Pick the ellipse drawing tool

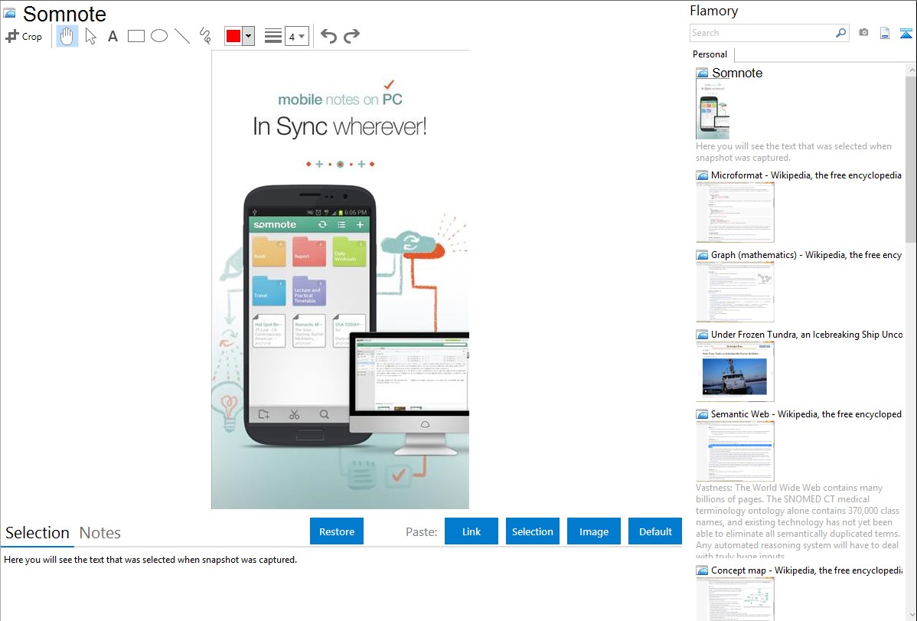pos(159,36)
